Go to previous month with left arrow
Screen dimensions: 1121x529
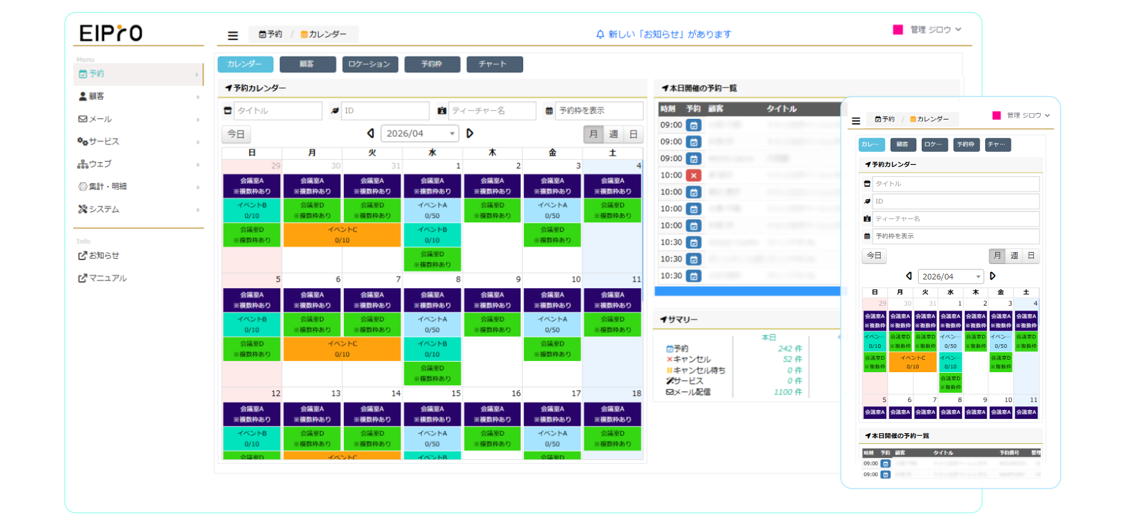[x=371, y=133]
